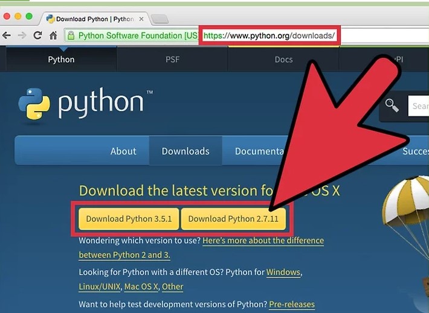Open the Success Stories menu item
The image size is (429, 313).
tap(415, 151)
